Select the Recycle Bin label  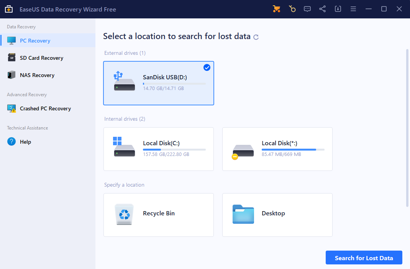[x=159, y=213]
